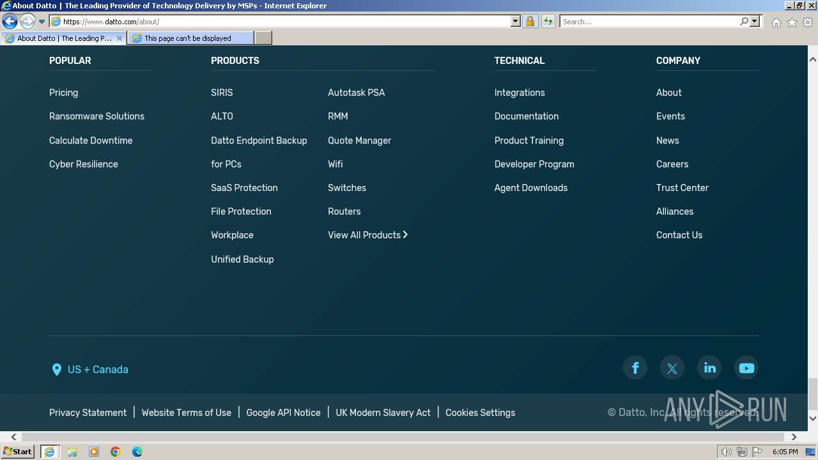The width and height of the screenshot is (818, 460).
Task: Open Unified Backup link
Action: click(x=242, y=259)
